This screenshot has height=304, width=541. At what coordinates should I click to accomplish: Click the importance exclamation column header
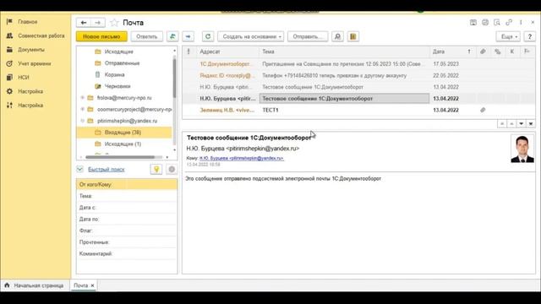(189, 52)
